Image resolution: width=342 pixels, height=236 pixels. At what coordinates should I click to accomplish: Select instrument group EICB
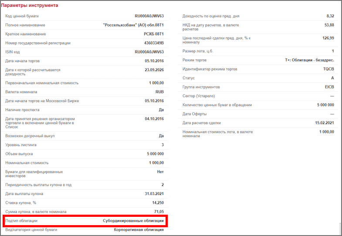[x=329, y=87]
